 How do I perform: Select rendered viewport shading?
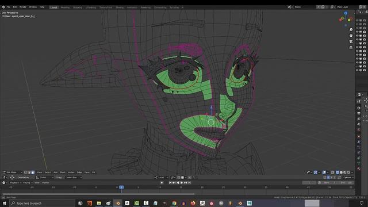[348, 172]
